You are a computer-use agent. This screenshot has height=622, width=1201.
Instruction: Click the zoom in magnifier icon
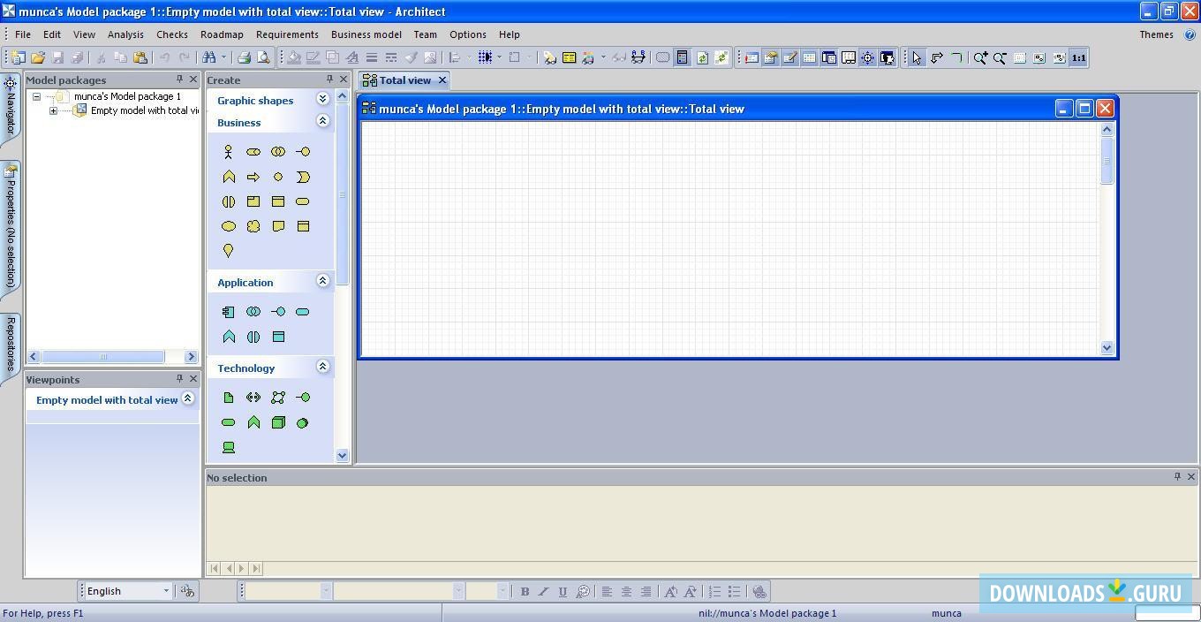pos(980,58)
